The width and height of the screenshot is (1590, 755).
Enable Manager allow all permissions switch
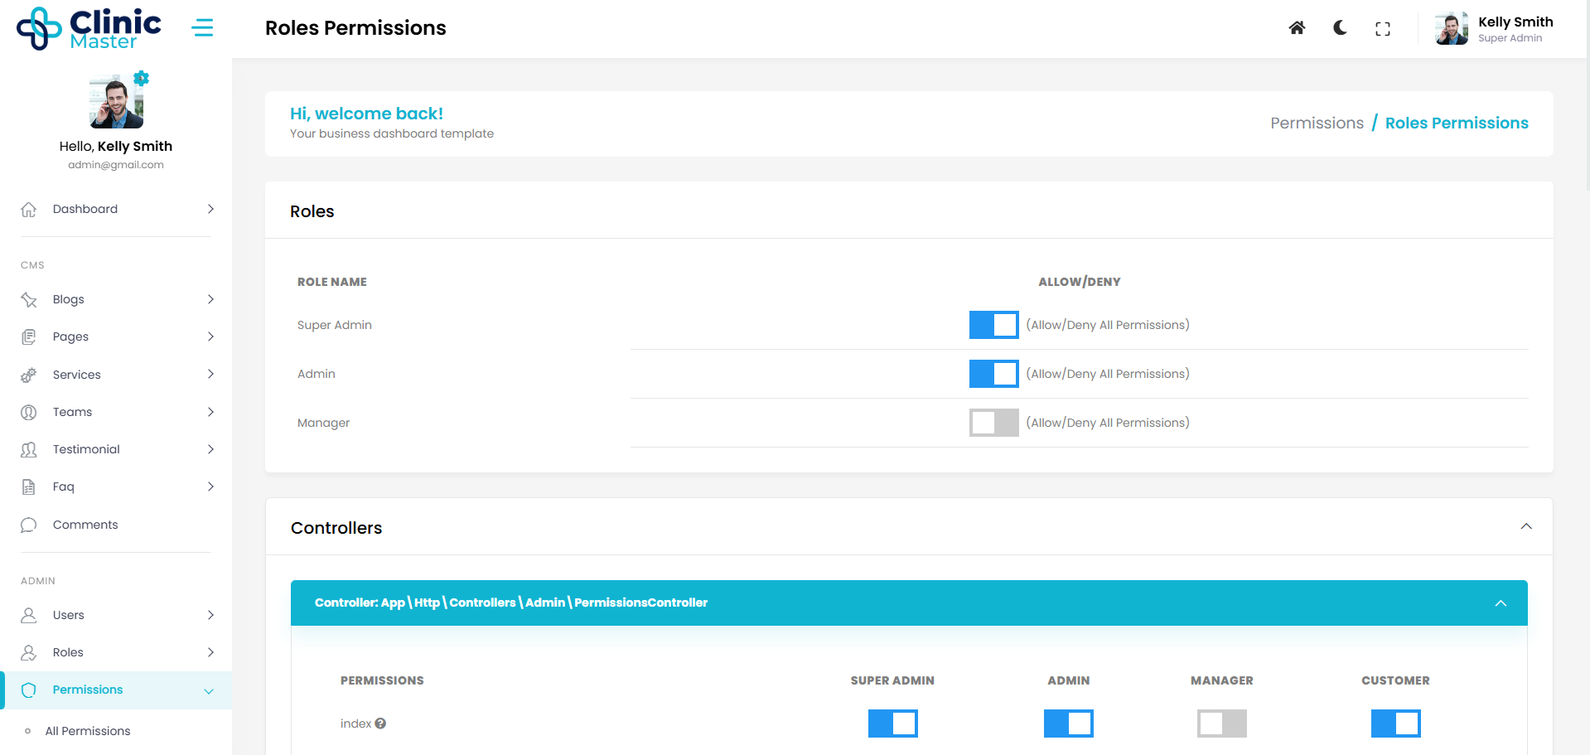click(993, 423)
